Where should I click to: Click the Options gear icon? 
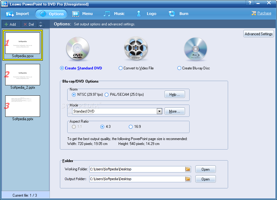click(43, 14)
